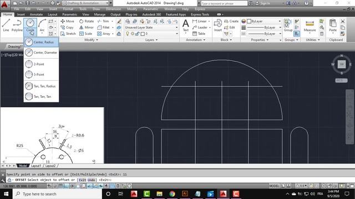
Task: Click the Exit option in command line
Action: [x=83, y=180]
